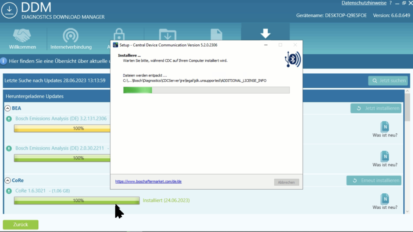413x232 pixels.
Task: Open the Willkommen handshake tab
Action: [23, 39]
